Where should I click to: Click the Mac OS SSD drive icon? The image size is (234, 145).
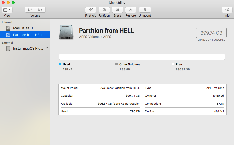[x=8, y=28]
